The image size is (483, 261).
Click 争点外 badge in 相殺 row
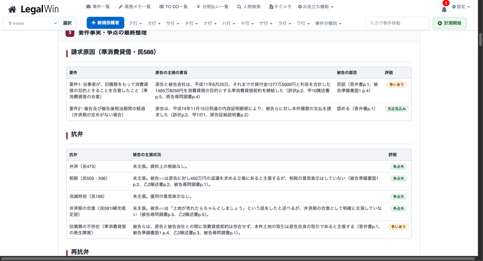398,179
